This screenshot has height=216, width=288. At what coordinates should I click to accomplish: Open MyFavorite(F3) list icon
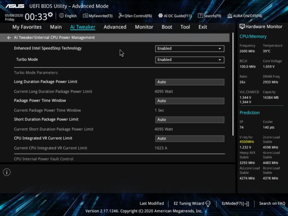85,16
